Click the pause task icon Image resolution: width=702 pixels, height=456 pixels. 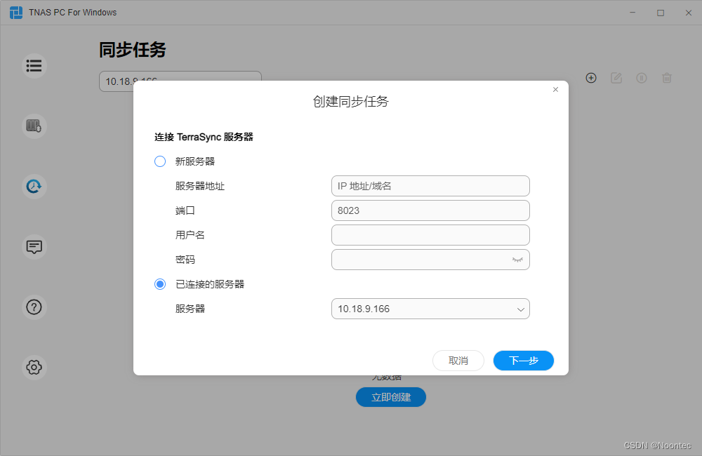(642, 78)
